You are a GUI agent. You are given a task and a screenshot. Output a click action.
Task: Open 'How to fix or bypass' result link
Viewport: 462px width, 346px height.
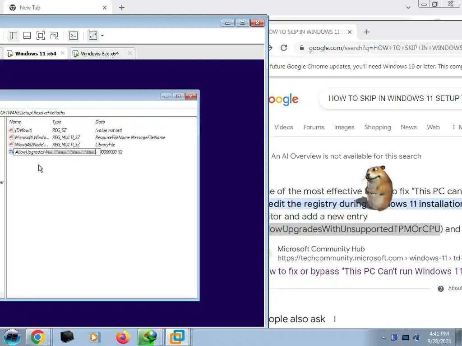pos(365,271)
